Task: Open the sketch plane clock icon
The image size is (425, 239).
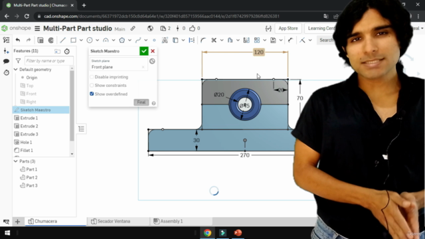Action: (152, 61)
